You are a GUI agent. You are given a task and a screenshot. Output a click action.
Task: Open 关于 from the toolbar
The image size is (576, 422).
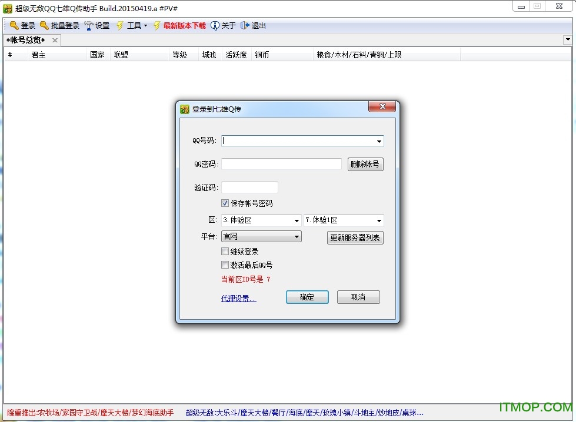point(228,25)
